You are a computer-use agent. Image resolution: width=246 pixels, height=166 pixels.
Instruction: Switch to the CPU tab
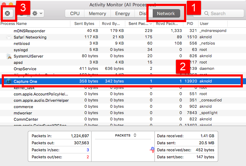[x=75, y=13]
